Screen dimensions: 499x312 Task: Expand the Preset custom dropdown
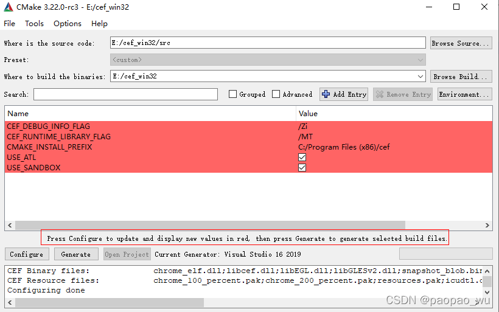coord(268,60)
